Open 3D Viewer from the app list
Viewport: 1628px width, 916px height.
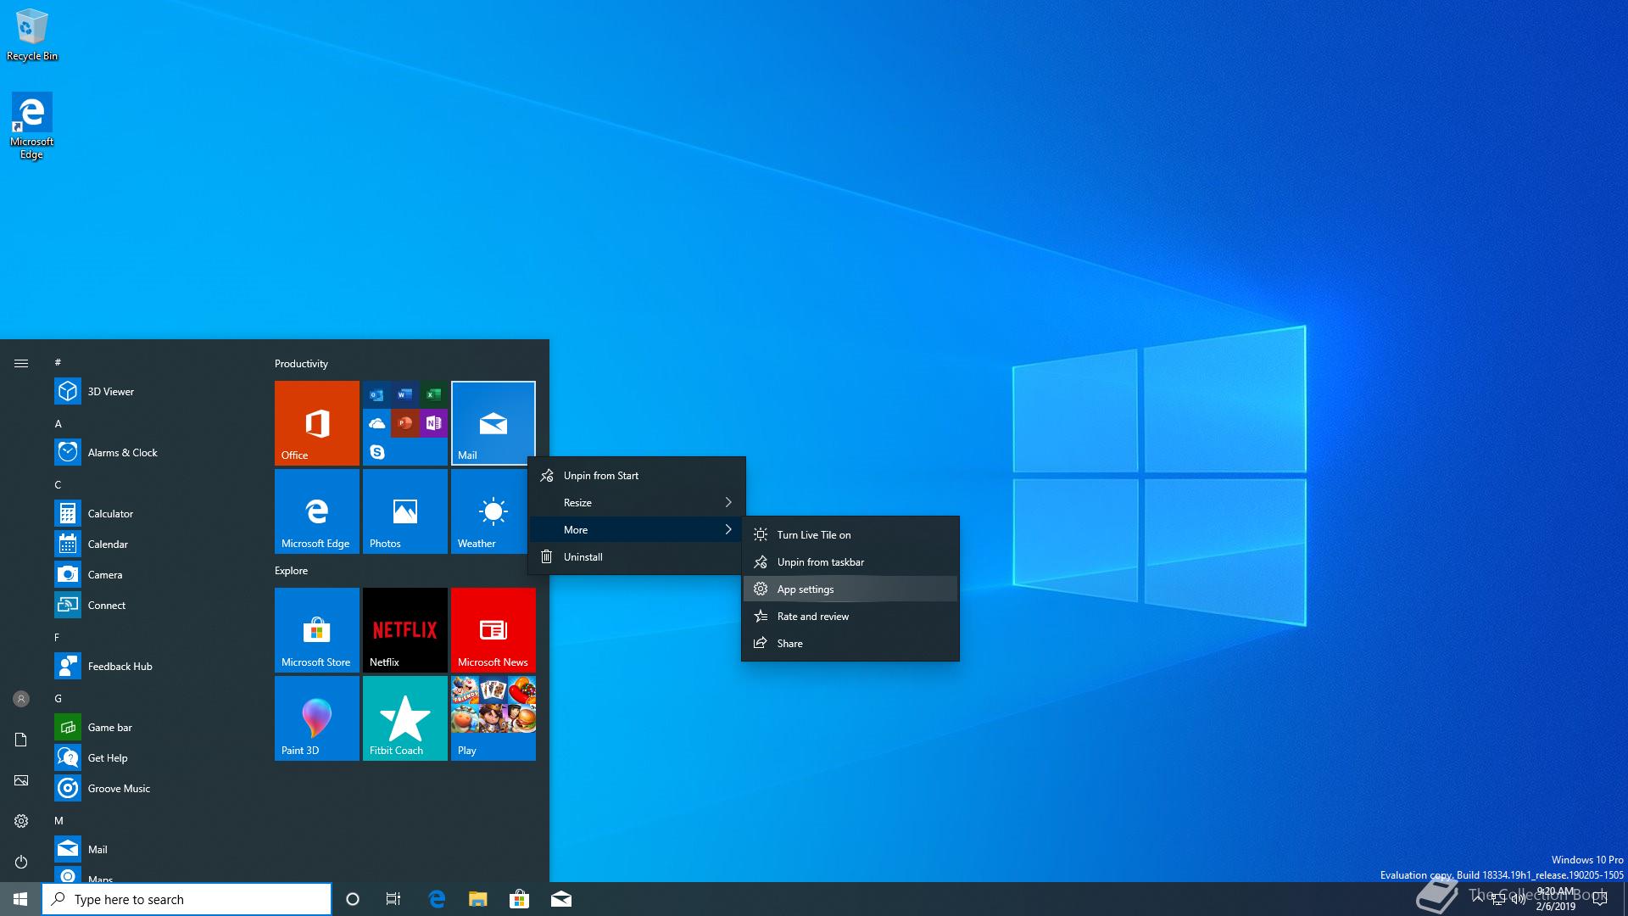point(156,392)
